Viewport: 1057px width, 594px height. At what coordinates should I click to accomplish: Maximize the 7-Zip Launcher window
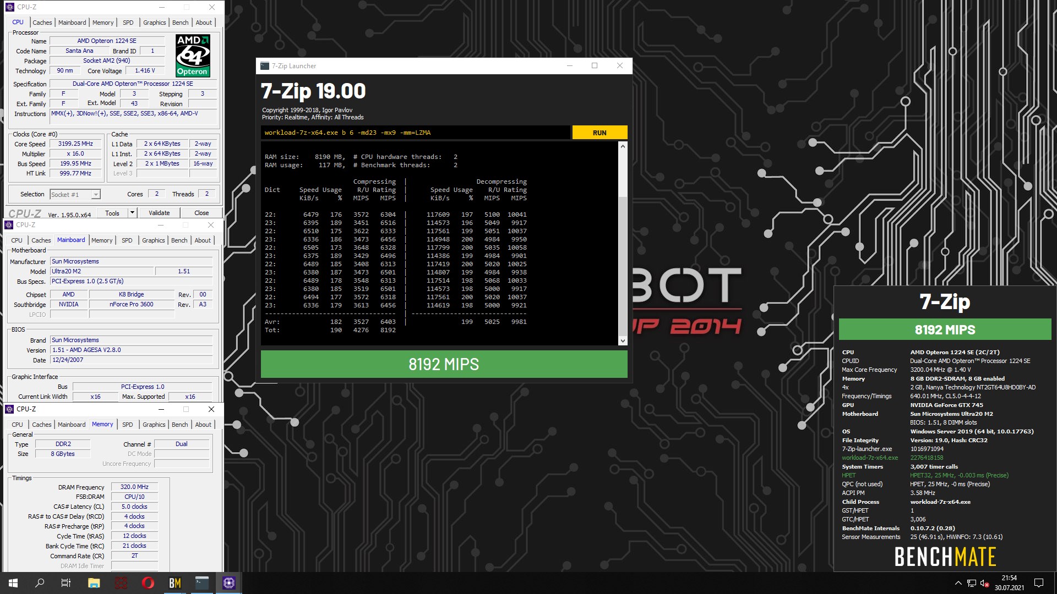click(595, 65)
